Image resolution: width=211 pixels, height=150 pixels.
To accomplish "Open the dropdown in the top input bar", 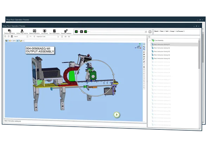I will point(146,32).
